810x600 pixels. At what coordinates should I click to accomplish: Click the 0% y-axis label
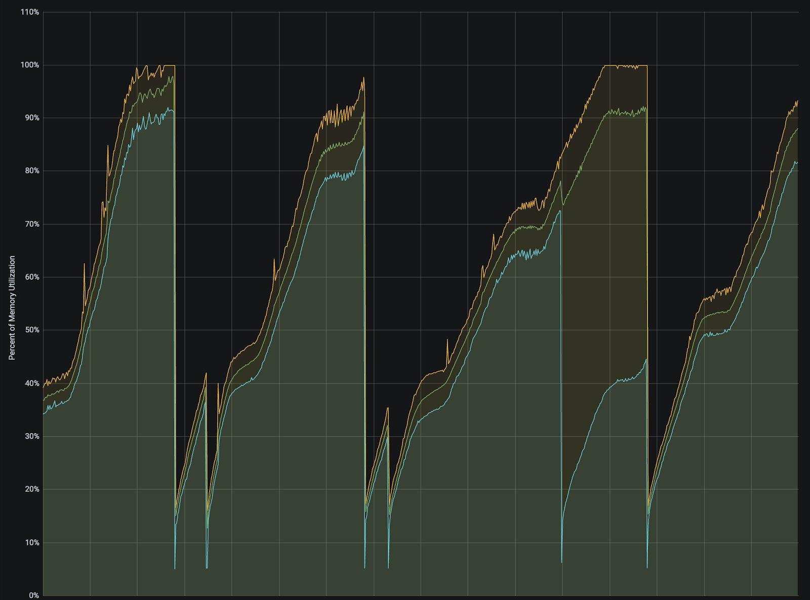tap(34, 595)
